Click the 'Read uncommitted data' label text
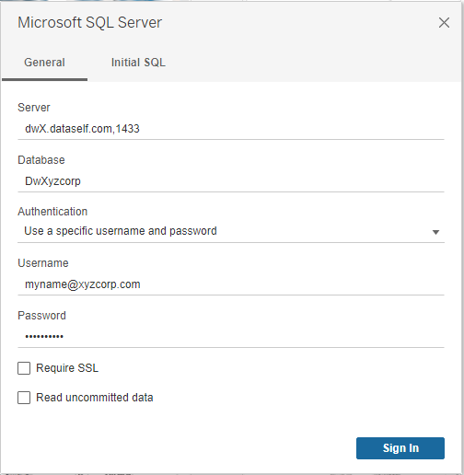This screenshot has height=475, width=464. tap(95, 398)
